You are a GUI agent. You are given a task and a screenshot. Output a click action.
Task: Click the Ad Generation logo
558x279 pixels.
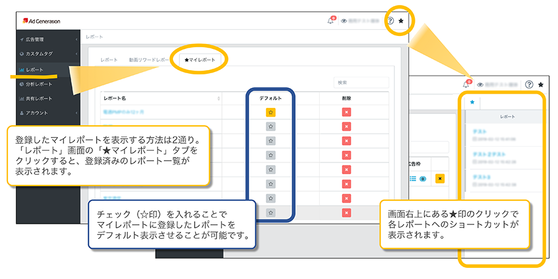[x=42, y=21]
